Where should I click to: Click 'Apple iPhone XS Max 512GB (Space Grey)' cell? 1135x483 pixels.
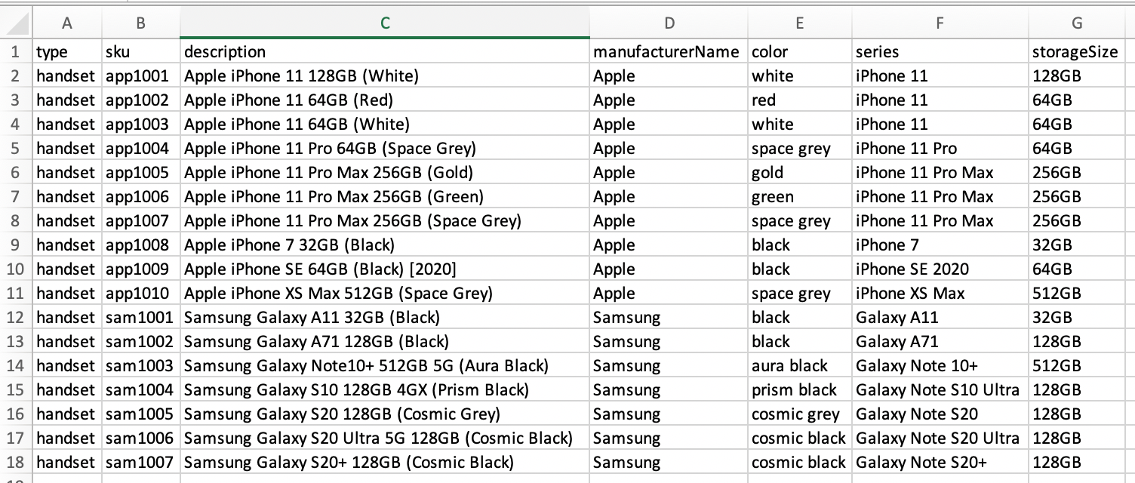[x=385, y=293]
